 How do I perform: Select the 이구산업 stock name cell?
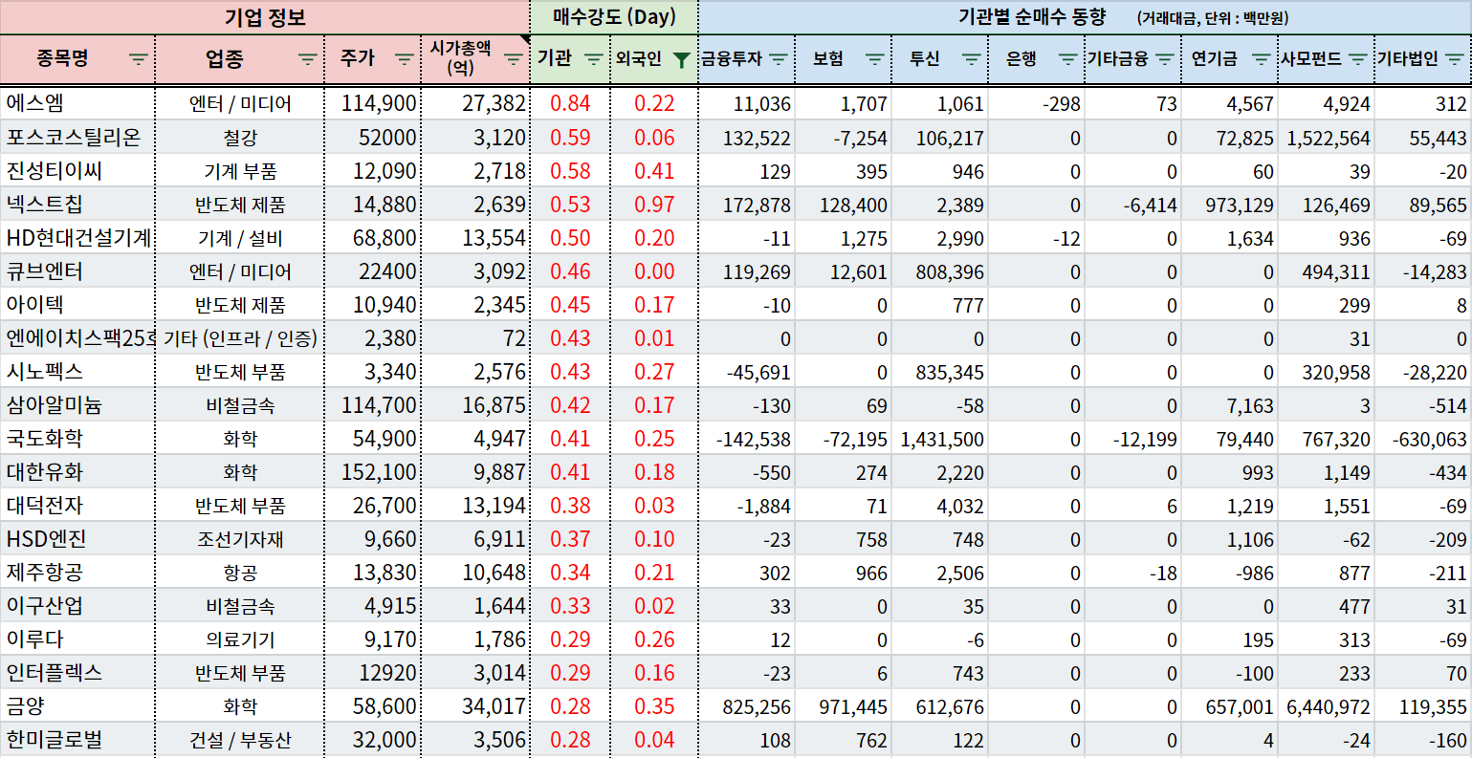77,605
